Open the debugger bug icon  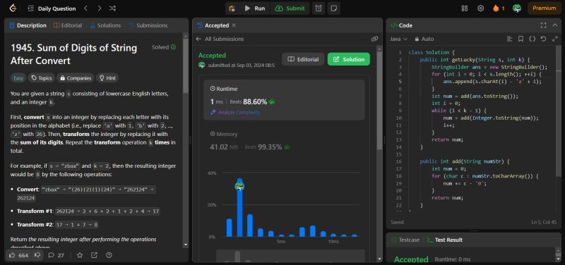click(232, 8)
